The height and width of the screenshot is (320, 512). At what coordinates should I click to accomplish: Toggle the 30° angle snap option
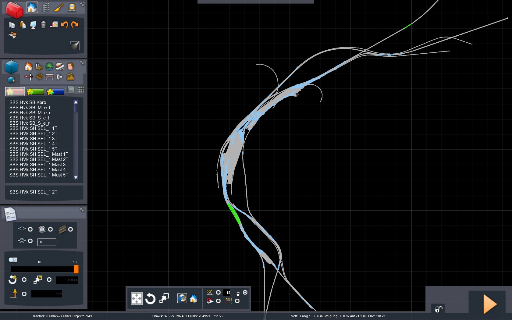pyautogui.click(x=218, y=292)
